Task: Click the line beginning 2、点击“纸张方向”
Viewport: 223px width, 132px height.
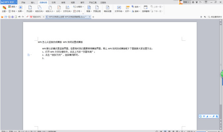Action: tap(61, 55)
